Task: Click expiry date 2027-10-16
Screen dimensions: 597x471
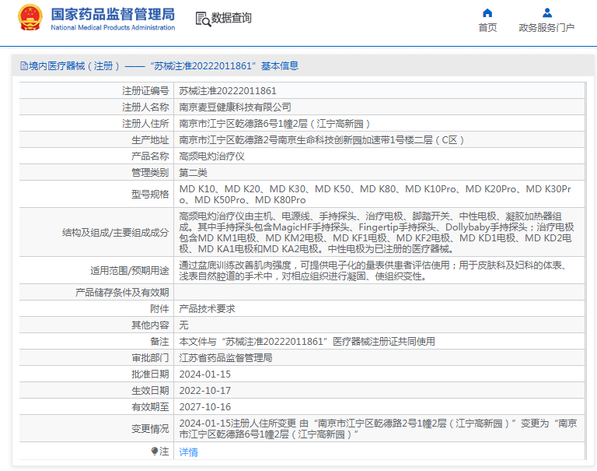Action: click(205, 407)
